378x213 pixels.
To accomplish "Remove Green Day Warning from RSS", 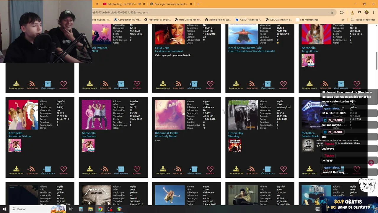I will pyautogui.click(x=252, y=170).
